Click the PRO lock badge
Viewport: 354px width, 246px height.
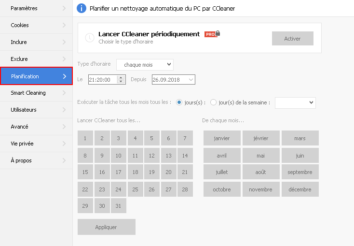(x=212, y=34)
